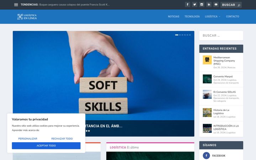
Task: Expand the Logística menu dropdown
Action: tap(212, 16)
